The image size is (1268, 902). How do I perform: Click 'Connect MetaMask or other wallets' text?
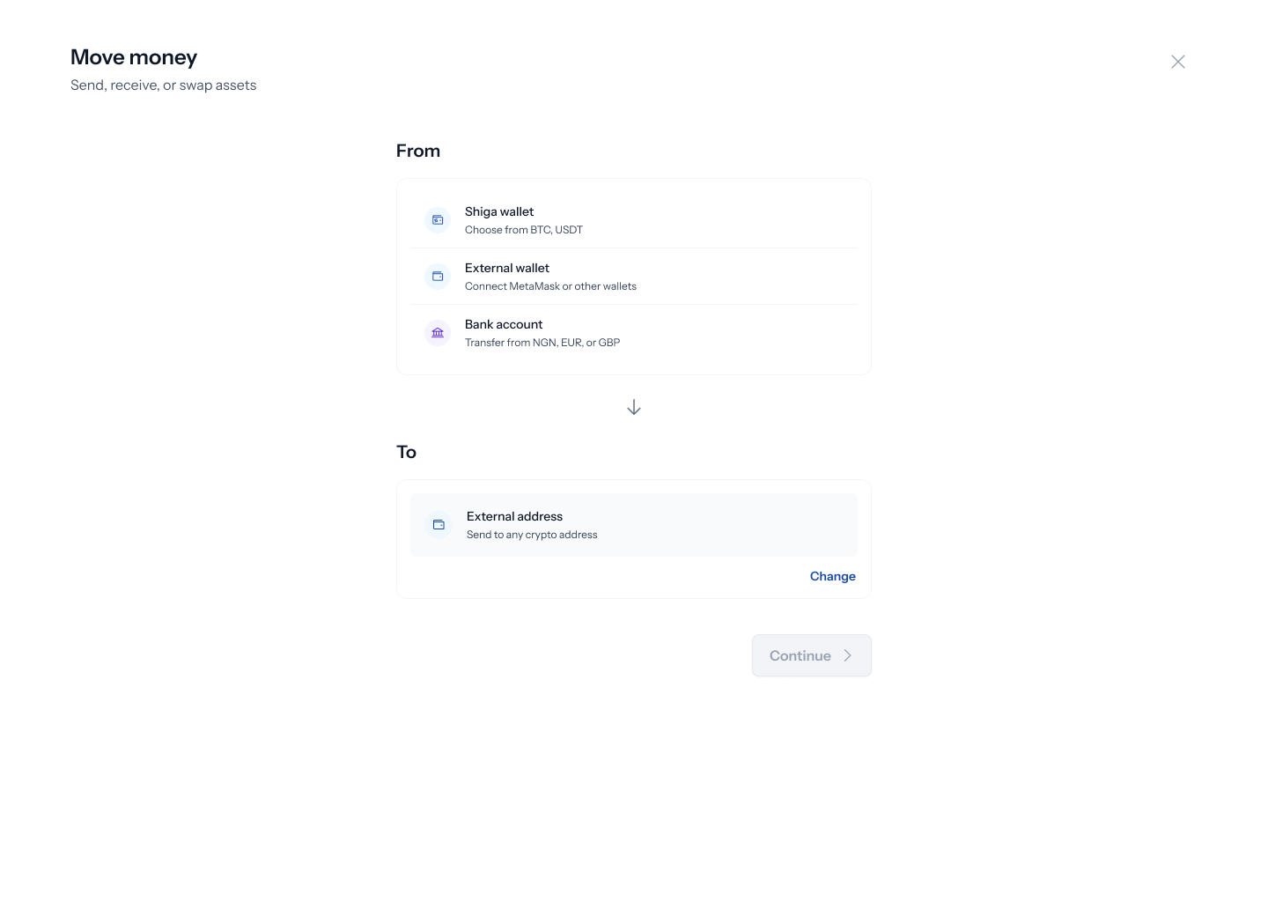point(550,286)
